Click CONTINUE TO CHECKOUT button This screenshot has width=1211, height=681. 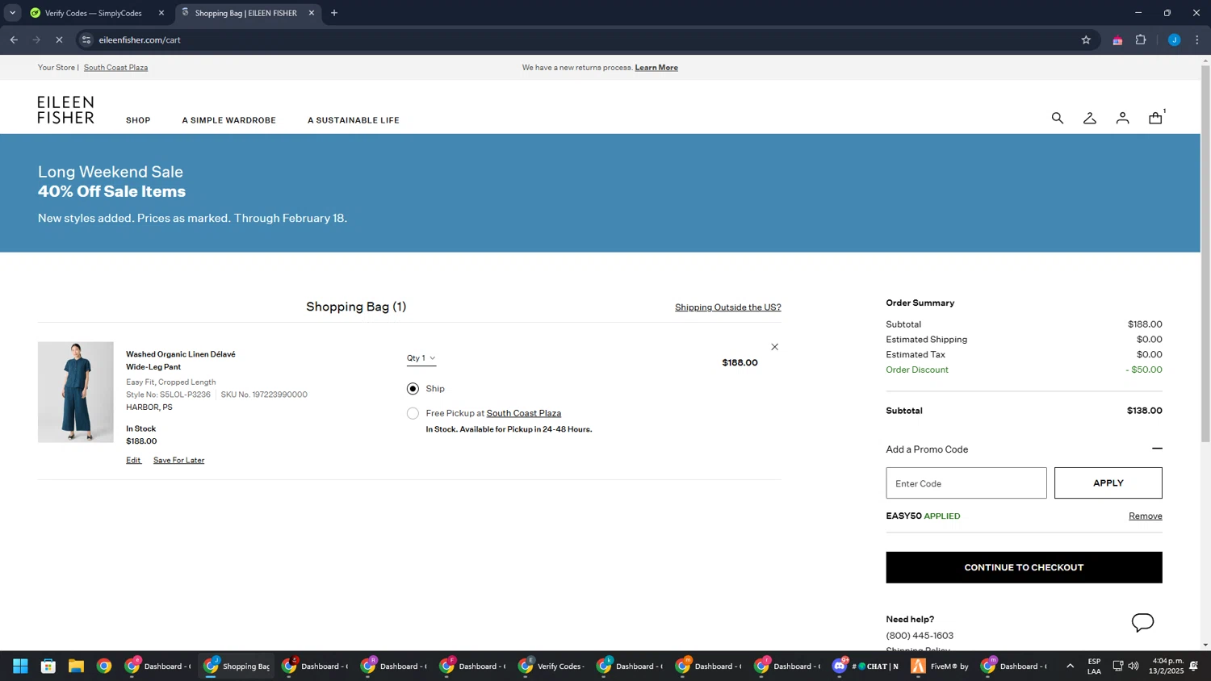pos(1024,567)
